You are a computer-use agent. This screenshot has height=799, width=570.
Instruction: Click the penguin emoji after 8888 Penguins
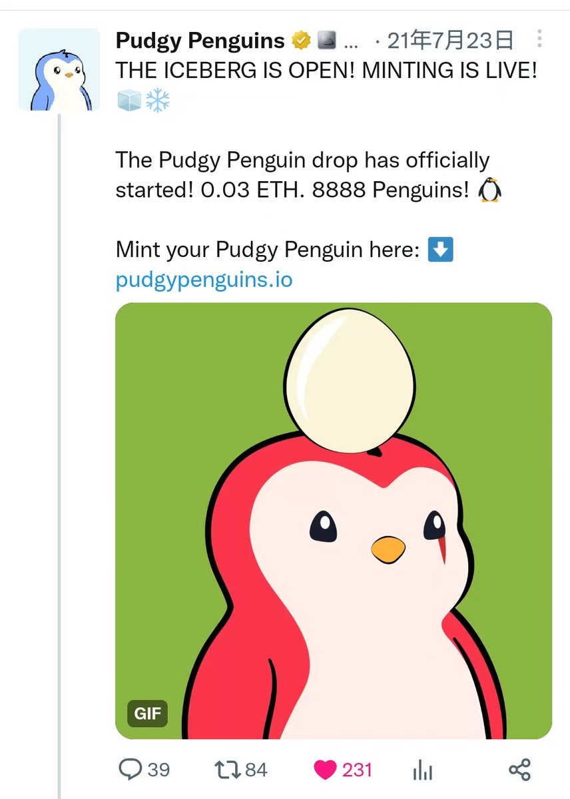point(490,190)
